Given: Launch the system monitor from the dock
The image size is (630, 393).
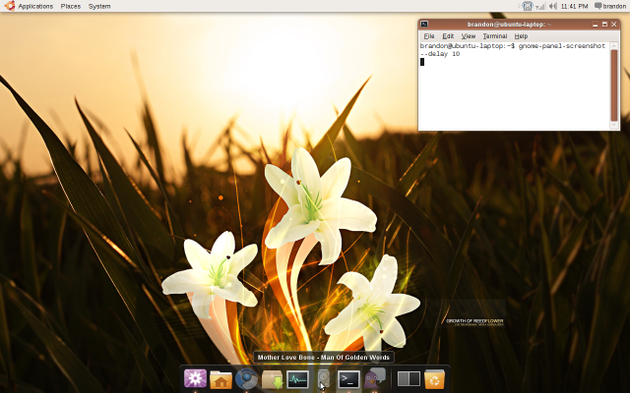Looking at the screenshot, I should pyautogui.click(x=297, y=379).
